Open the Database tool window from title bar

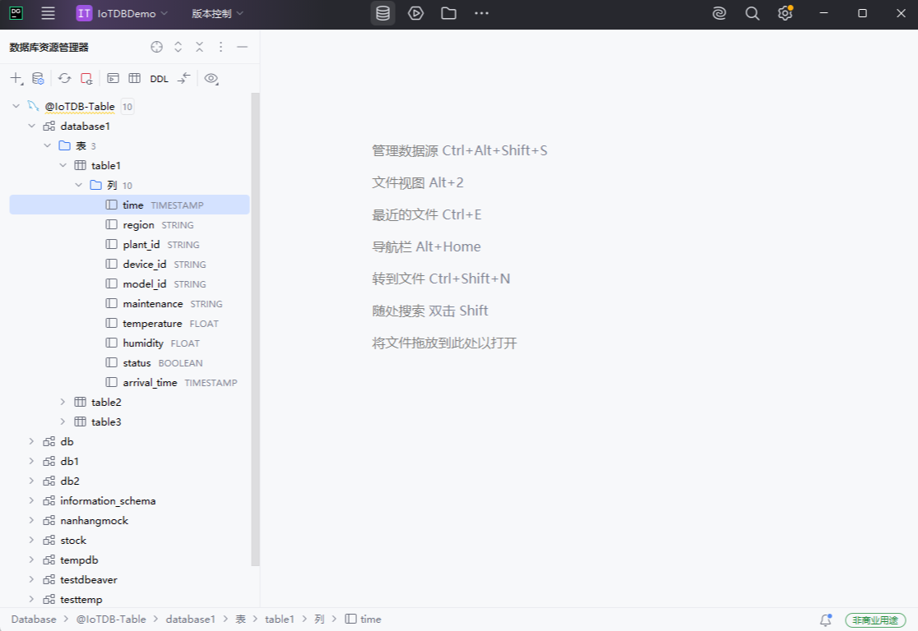pyautogui.click(x=382, y=13)
